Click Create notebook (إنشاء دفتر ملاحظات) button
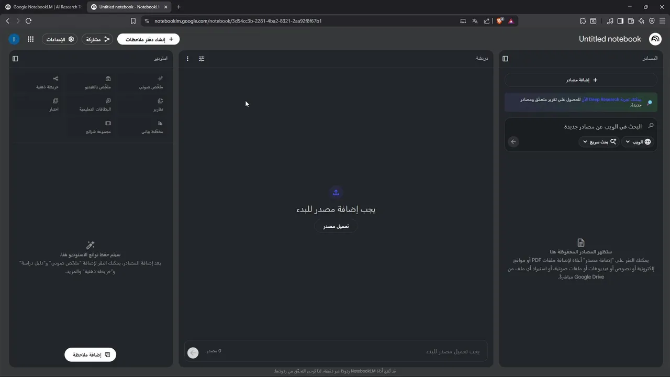This screenshot has height=377, width=670. pos(149,39)
